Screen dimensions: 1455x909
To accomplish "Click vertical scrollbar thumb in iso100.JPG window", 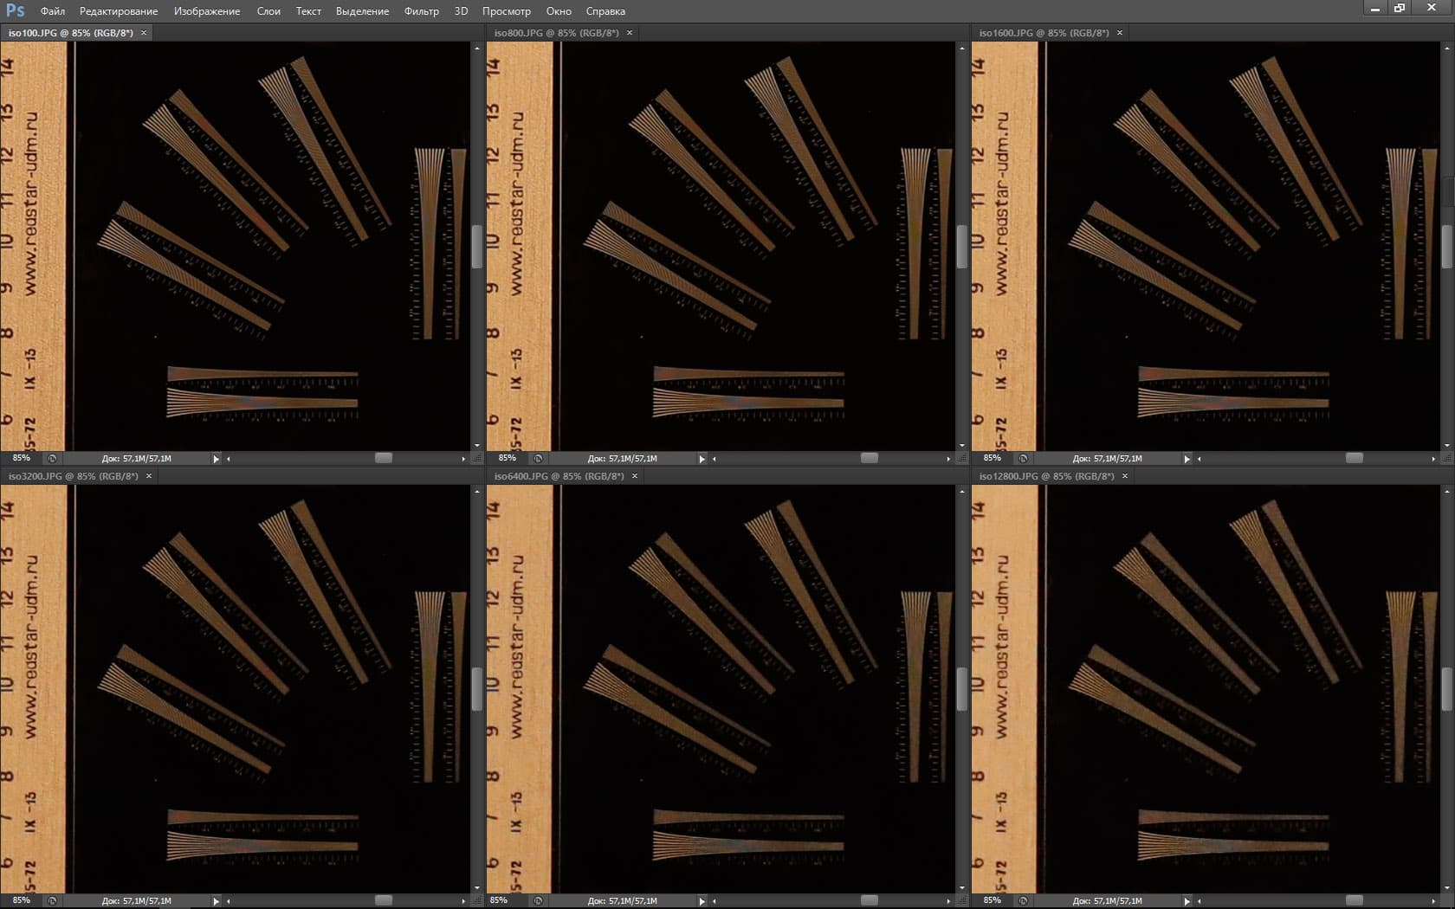I will click(476, 247).
